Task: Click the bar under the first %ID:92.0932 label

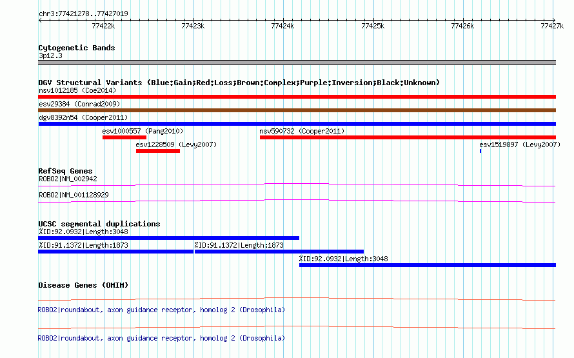Action: [x=169, y=238]
